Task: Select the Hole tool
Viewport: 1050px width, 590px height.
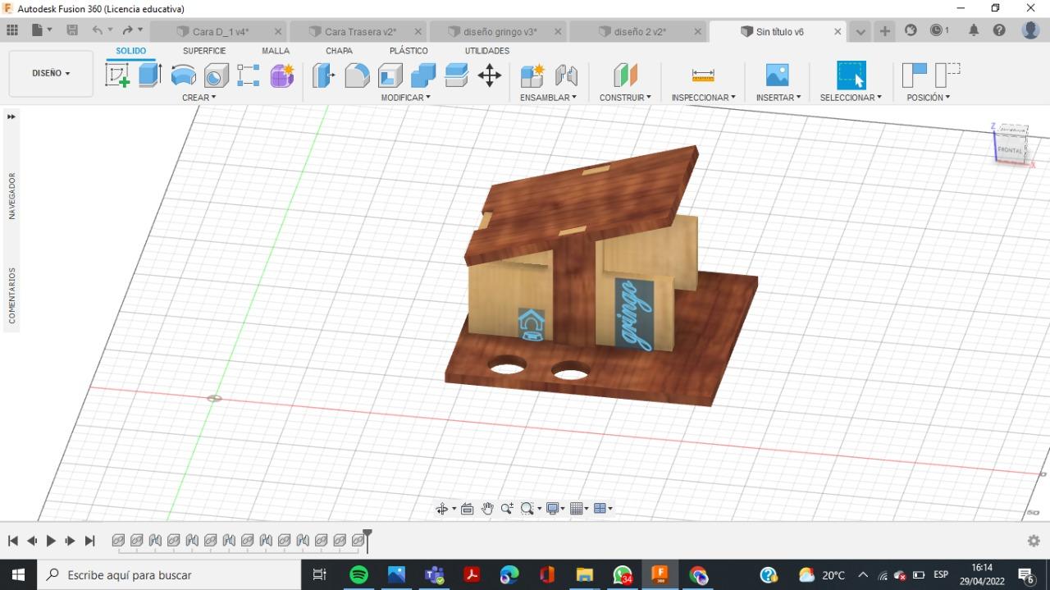Action: tap(216, 75)
